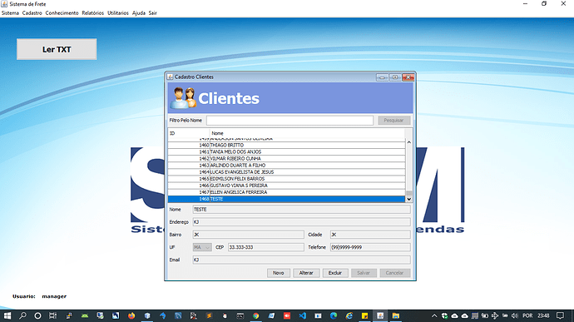Open the notifications action center icon

coord(560,315)
